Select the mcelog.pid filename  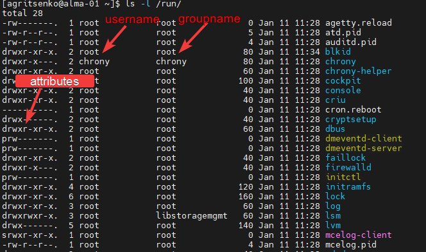click(351, 245)
